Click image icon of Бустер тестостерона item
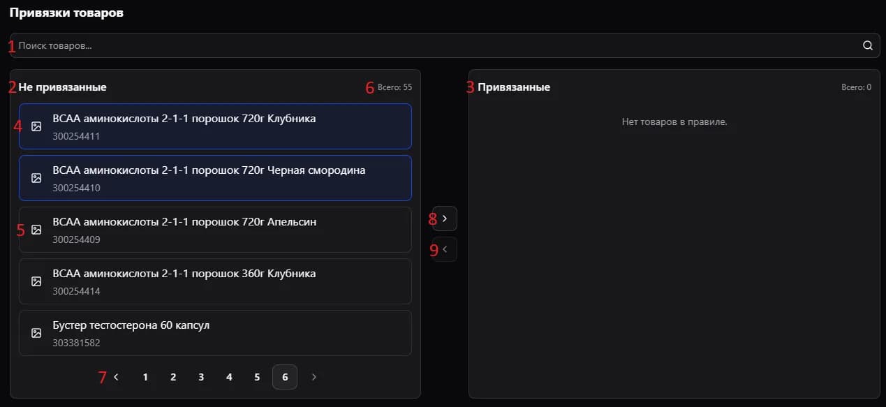 [x=37, y=333]
